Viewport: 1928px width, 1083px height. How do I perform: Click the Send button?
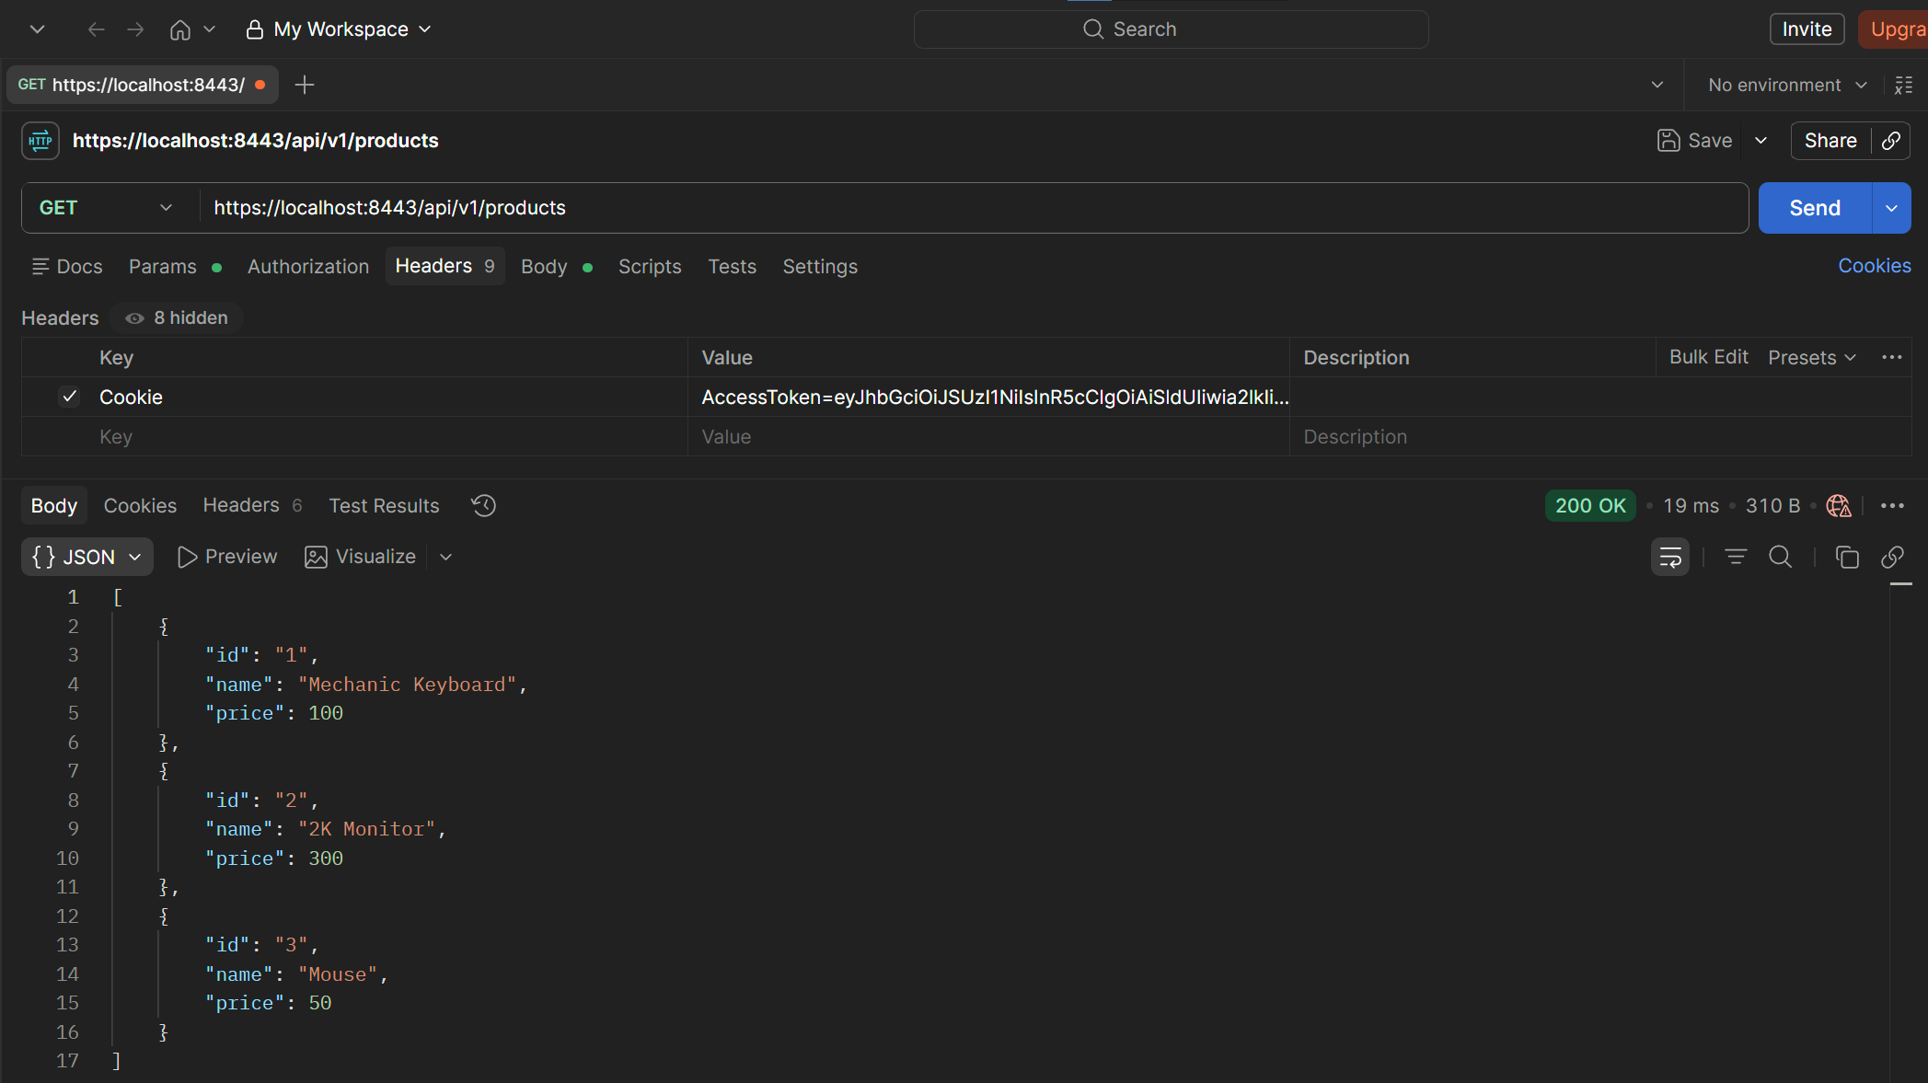pos(1815,208)
